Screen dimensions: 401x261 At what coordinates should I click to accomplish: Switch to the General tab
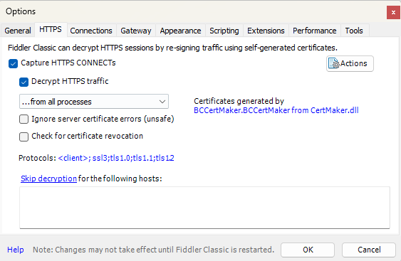point(18,31)
